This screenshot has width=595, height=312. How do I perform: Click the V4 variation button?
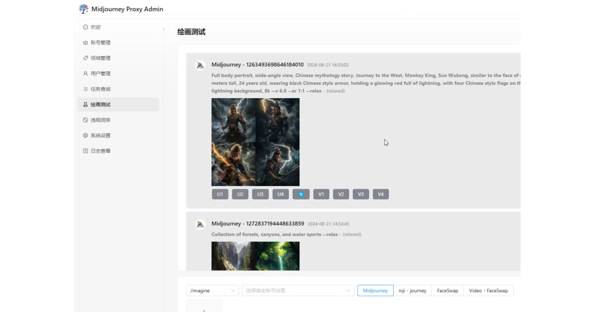381,194
